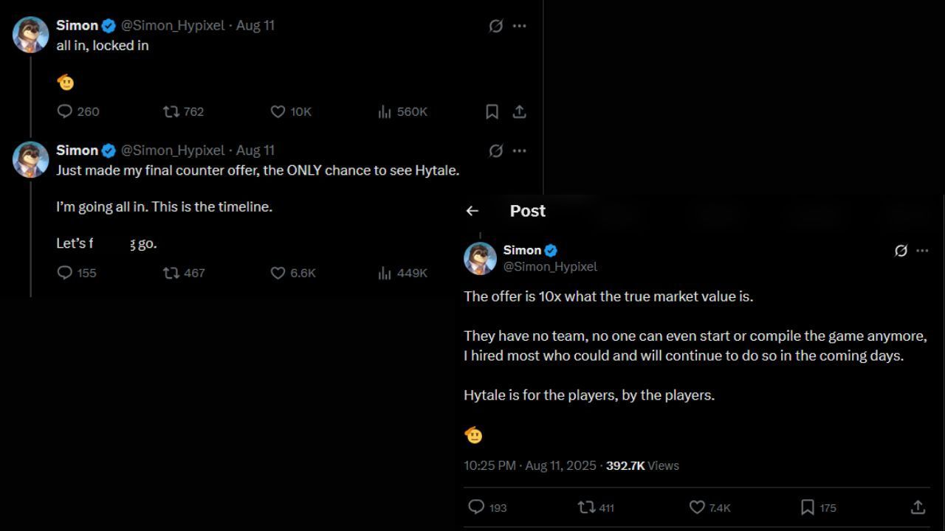Bookmark the post with 175 bookmarks
Screen dimensions: 945x531
(808, 507)
